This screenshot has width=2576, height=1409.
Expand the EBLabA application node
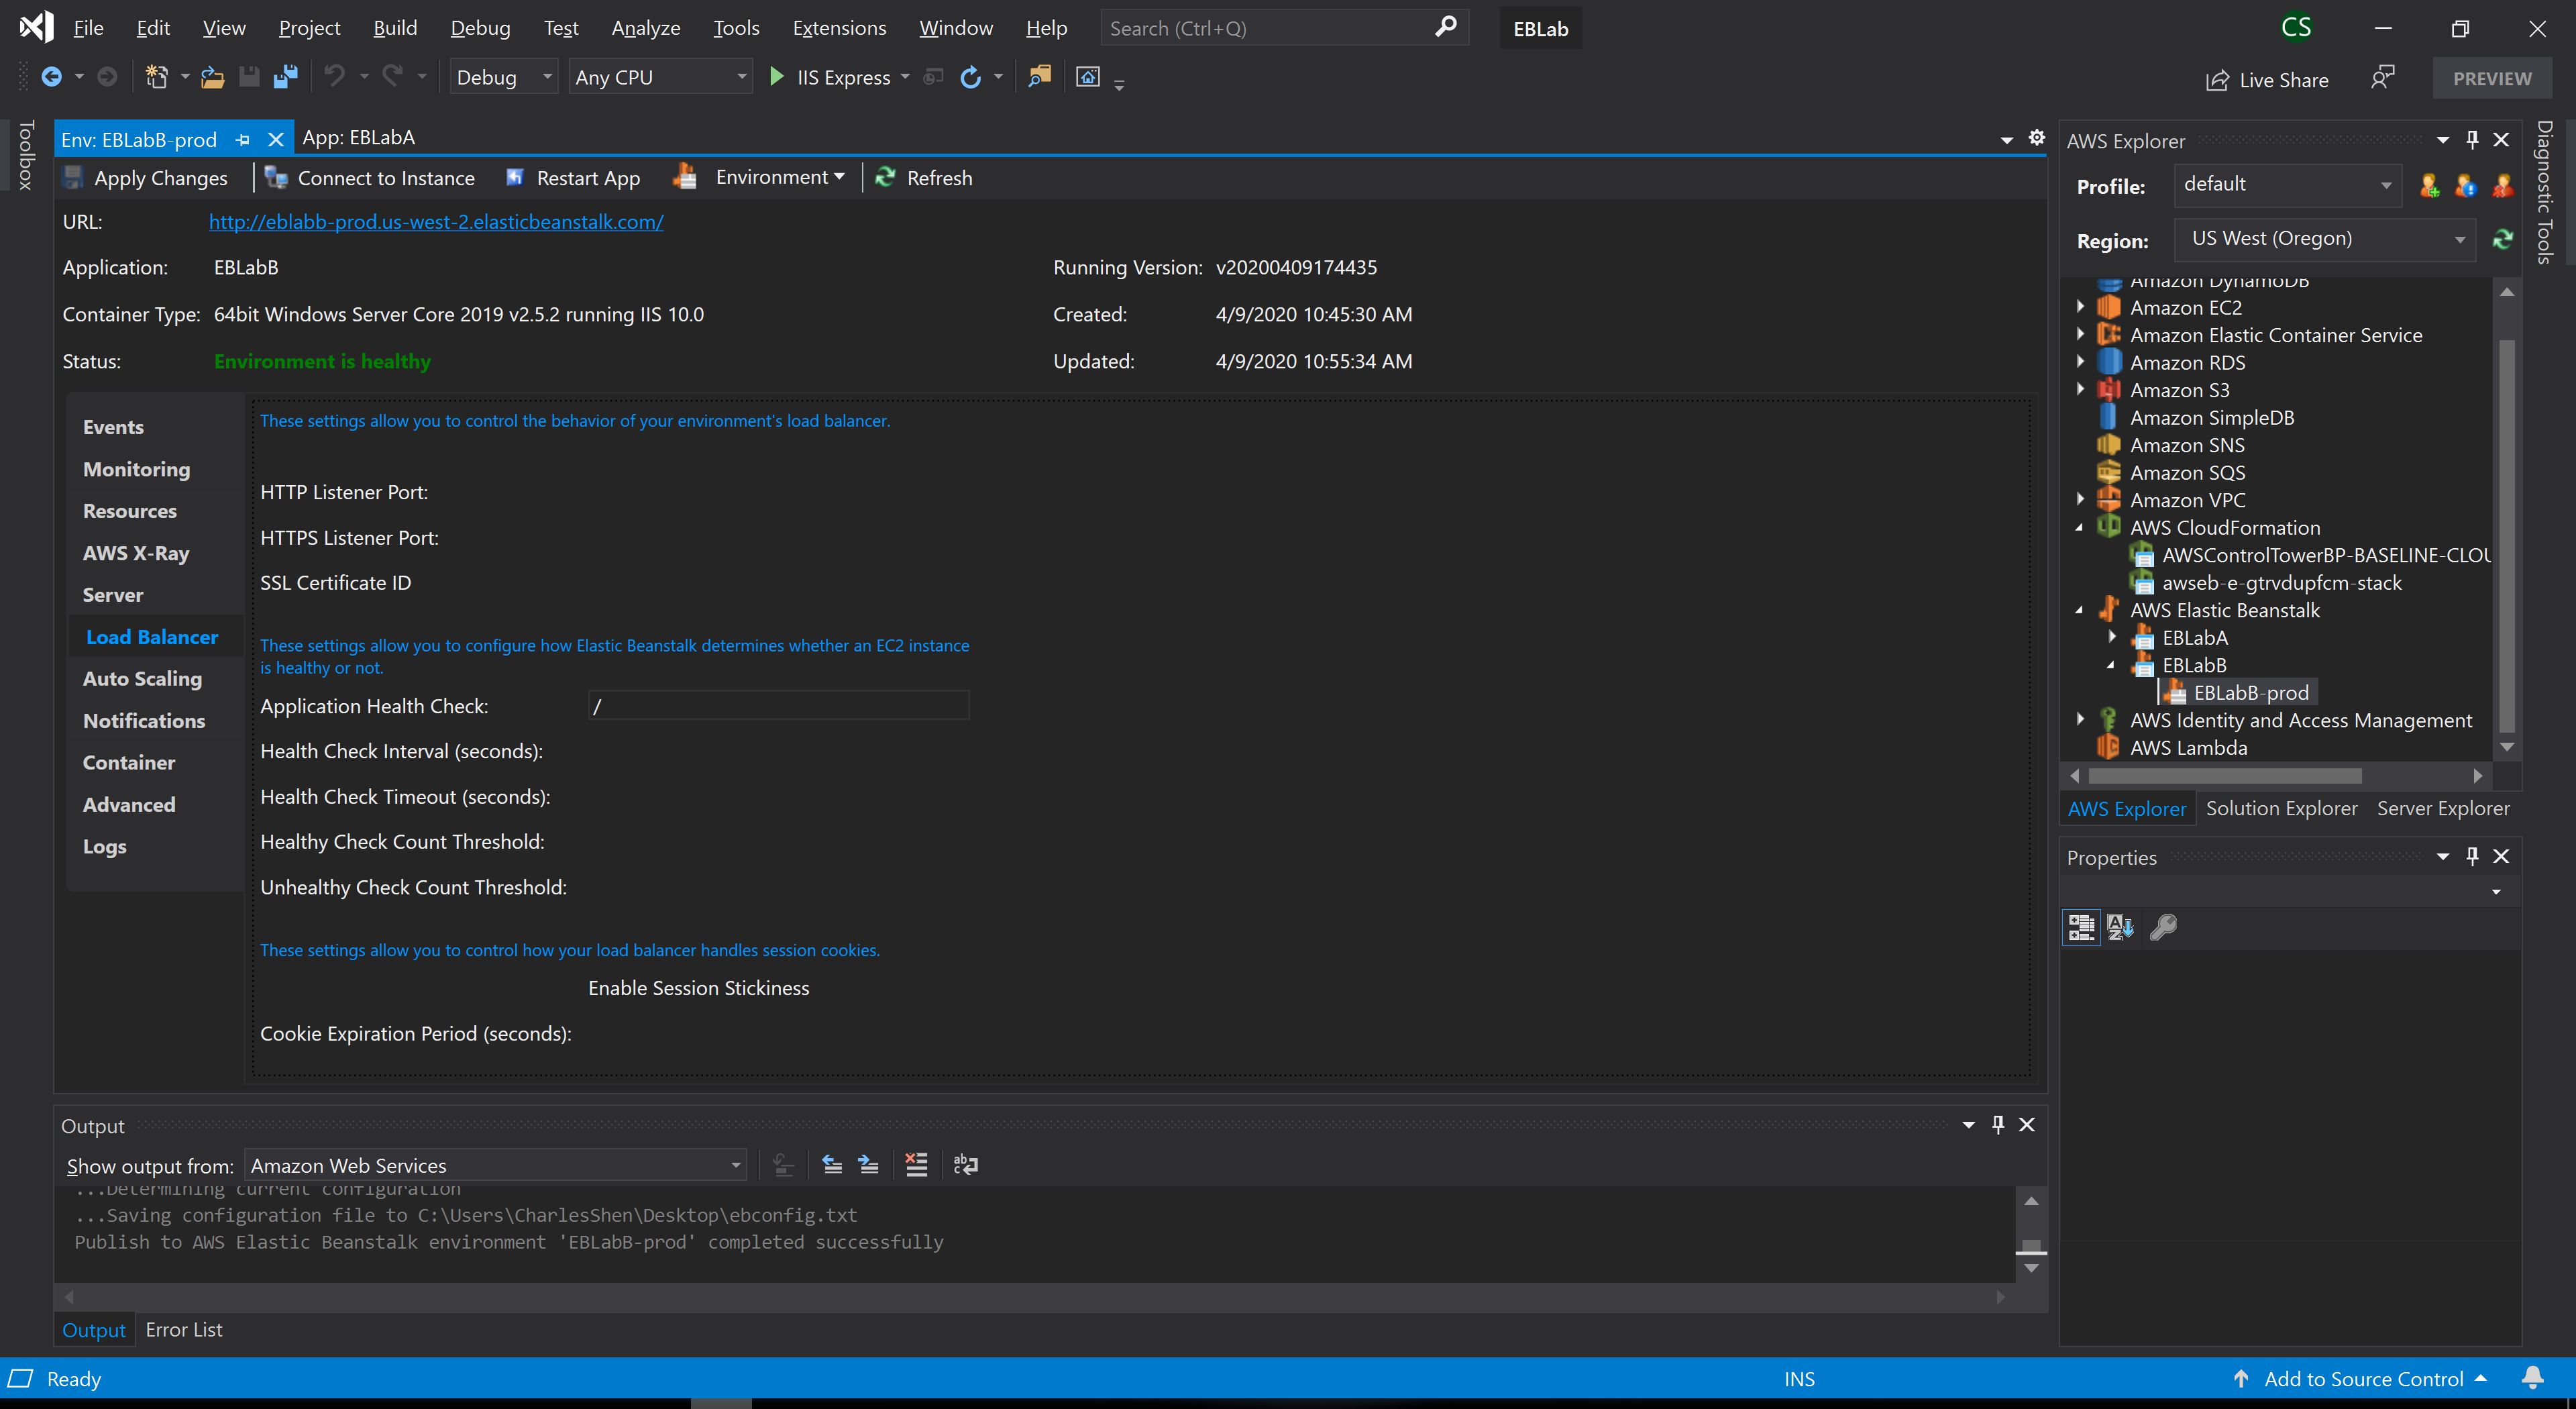pos(2113,637)
